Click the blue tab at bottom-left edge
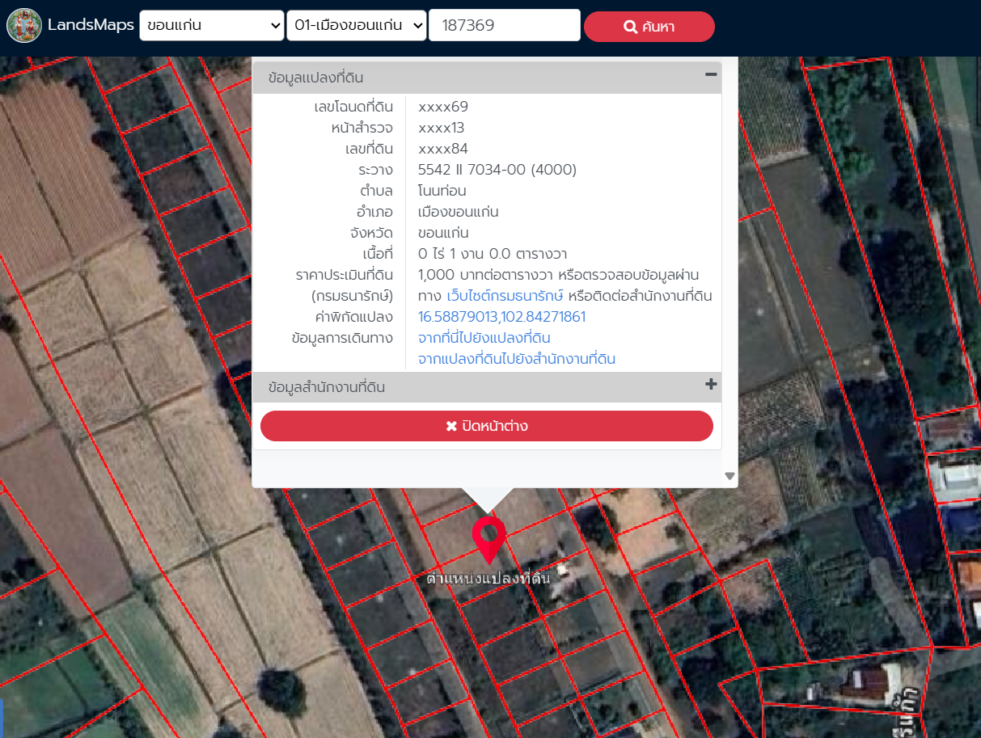 pos(2,718)
